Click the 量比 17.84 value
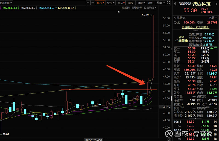The height and width of the screenshot is (141, 219). pyautogui.click(x=214, y=77)
